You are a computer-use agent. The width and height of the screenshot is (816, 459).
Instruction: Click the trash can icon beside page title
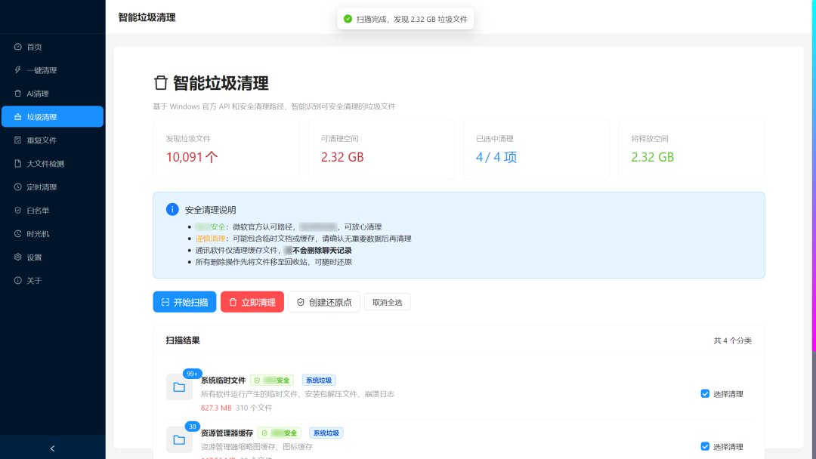point(161,82)
